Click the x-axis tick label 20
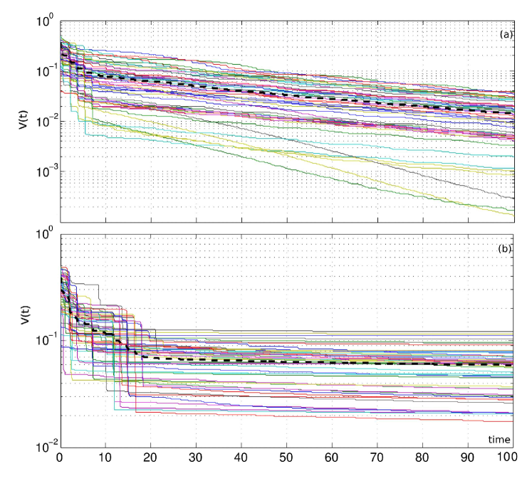Image resolution: width=532 pixels, height=481 pixels. pos(150,458)
